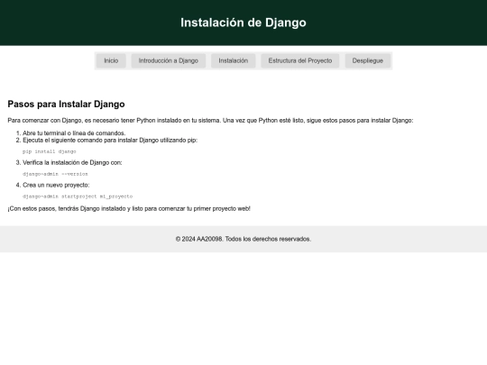
Task: Click the intro paragraph starting 'Para comenzar con Django'
Action: pyautogui.click(x=210, y=121)
